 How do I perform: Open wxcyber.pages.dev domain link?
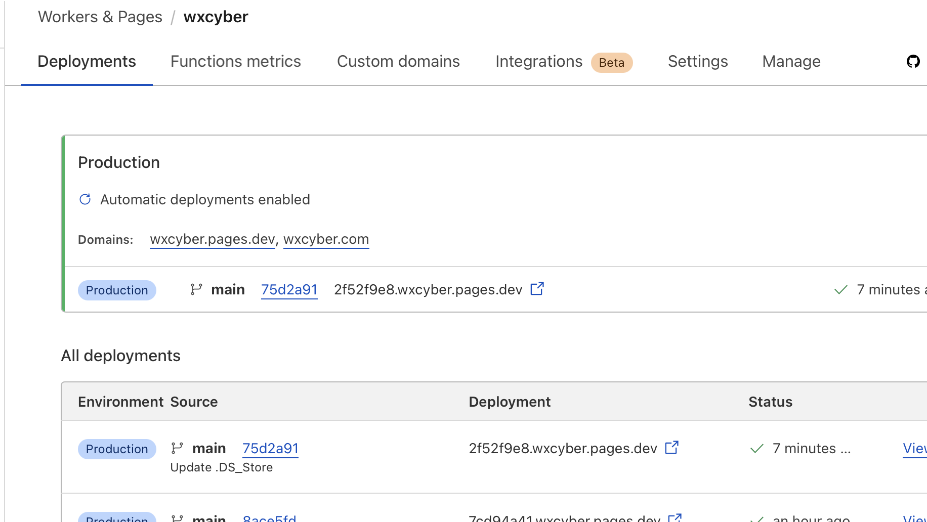(x=213, y=239)
